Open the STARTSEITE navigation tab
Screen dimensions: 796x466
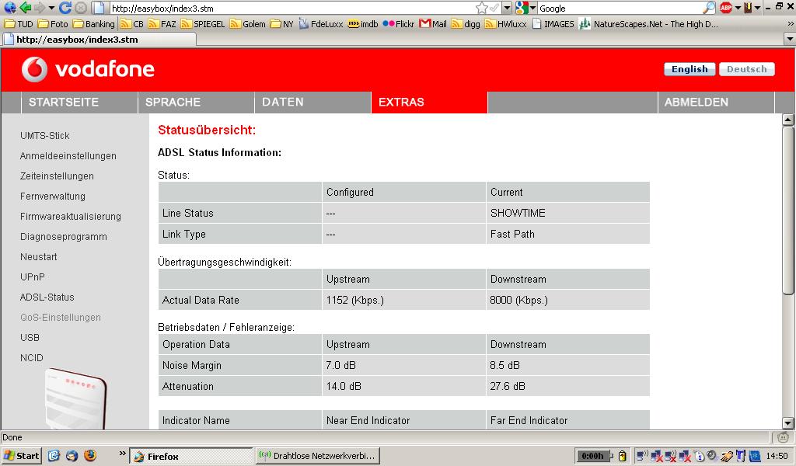(x=64, y=102)
